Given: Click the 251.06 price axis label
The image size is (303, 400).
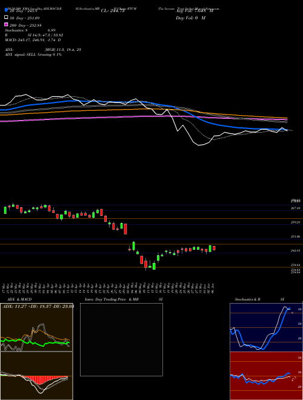Looking at the screenshot, I should click(296, 237).
